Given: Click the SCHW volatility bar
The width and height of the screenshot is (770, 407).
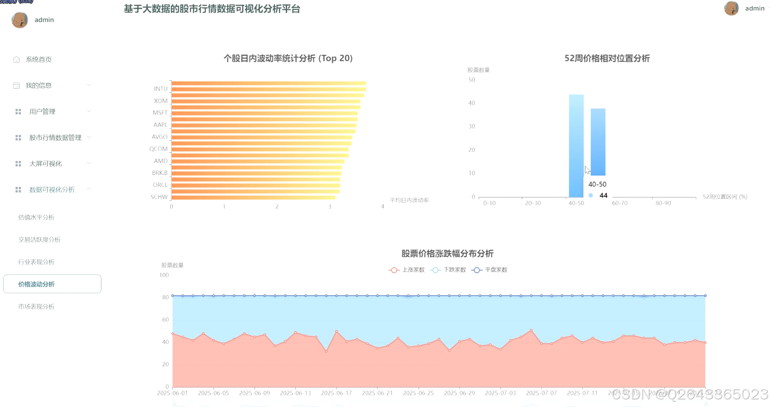Looking at the screenshot, I should point(253,197).
